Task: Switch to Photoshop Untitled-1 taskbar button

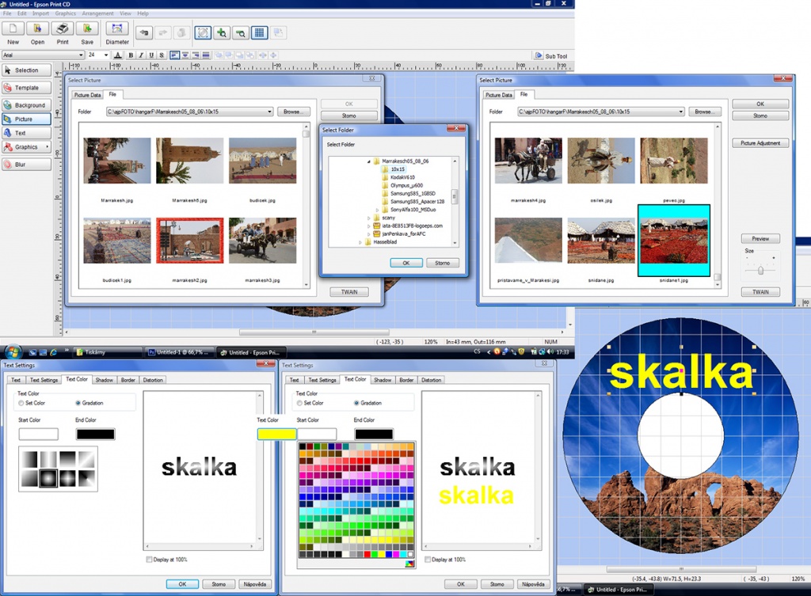Action: click(179, 352)
